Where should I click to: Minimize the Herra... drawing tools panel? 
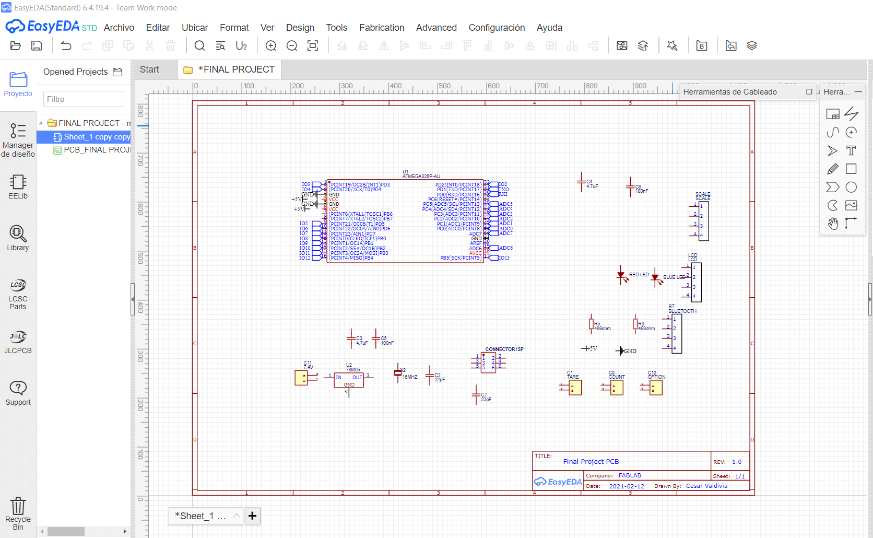coord(858,92)
